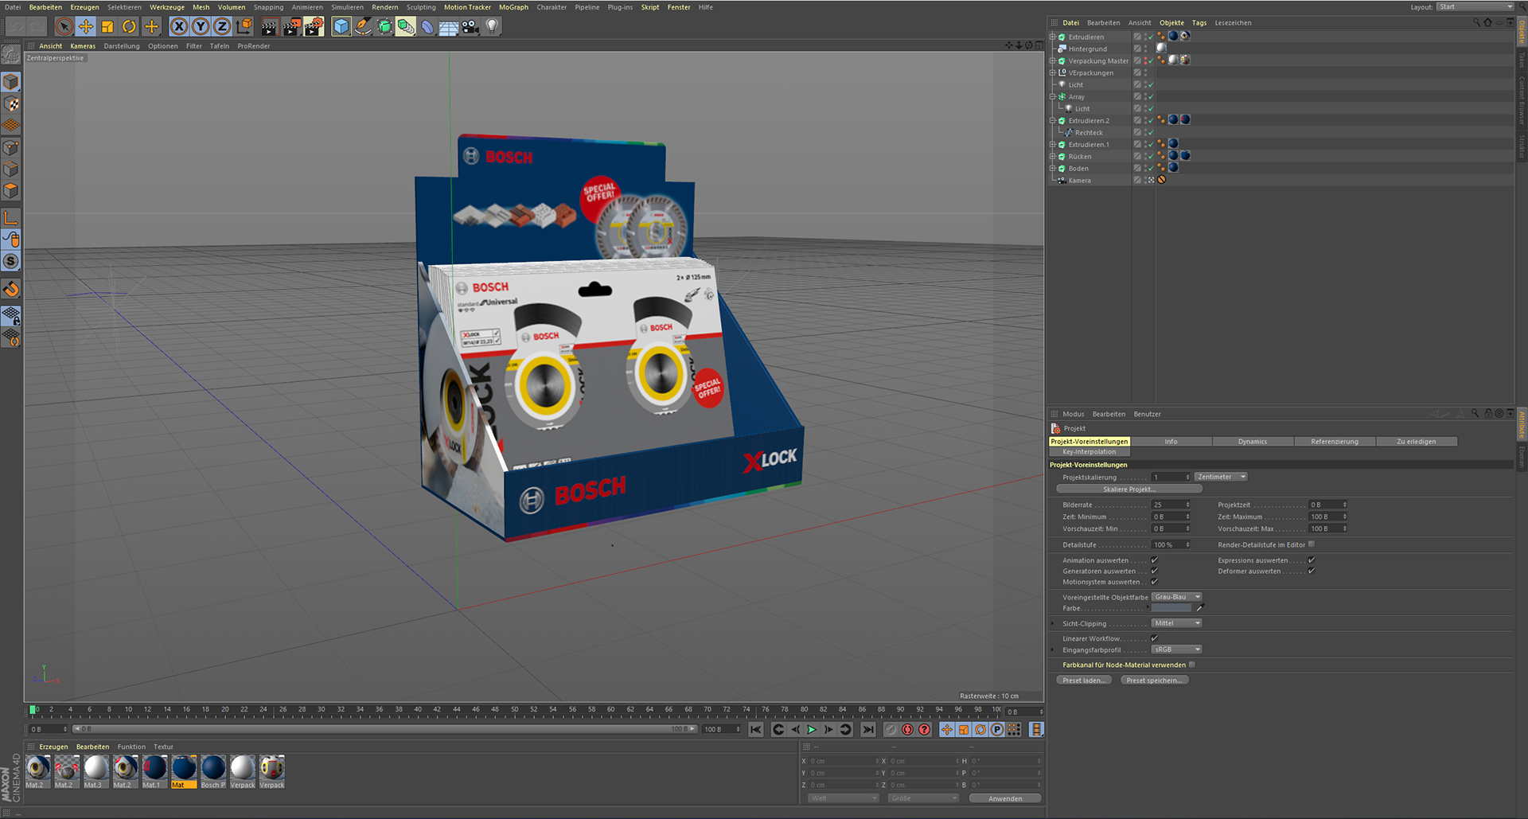This screenshot has width=1528, height=819.
Task: Click the make editable icon in left palette
Action: (11, 55)
